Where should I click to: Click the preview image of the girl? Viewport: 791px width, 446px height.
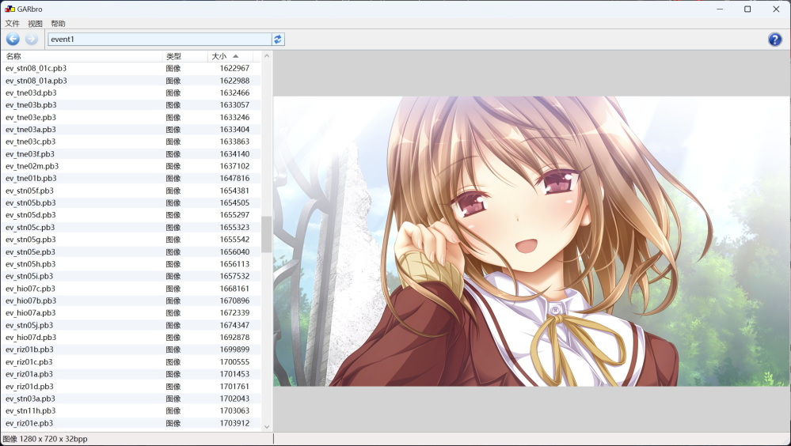click(532, 241)
